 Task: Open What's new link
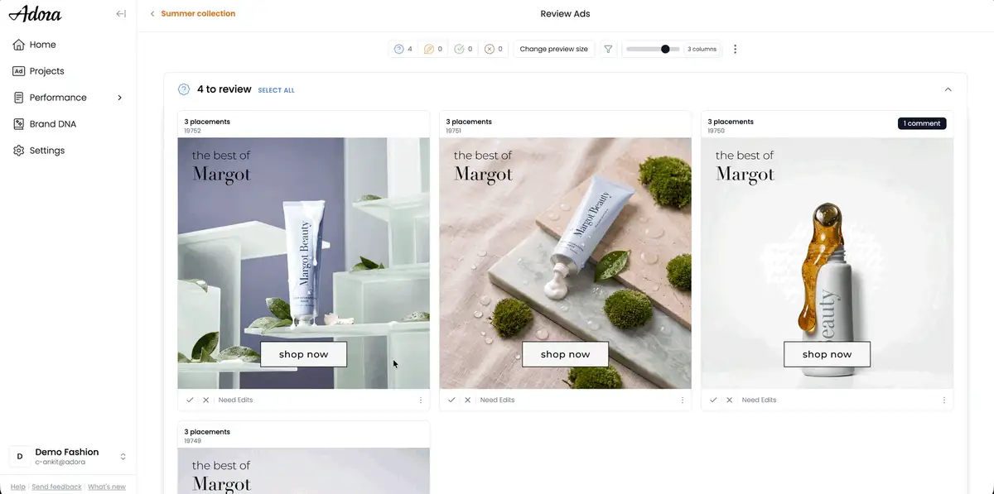click(x=107, y=487)
